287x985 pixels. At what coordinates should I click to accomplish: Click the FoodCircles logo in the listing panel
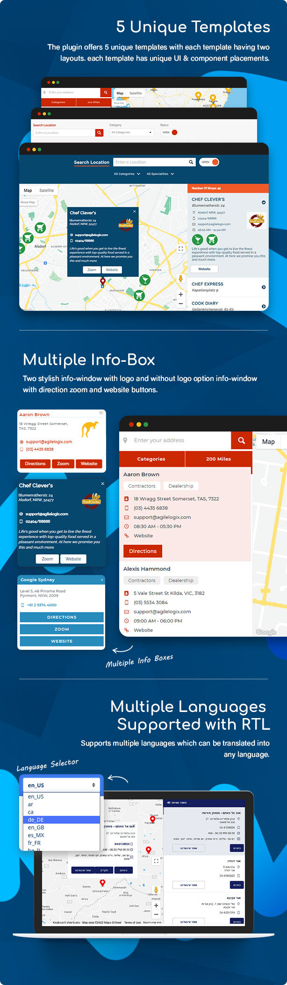click(x=257, y=220)
